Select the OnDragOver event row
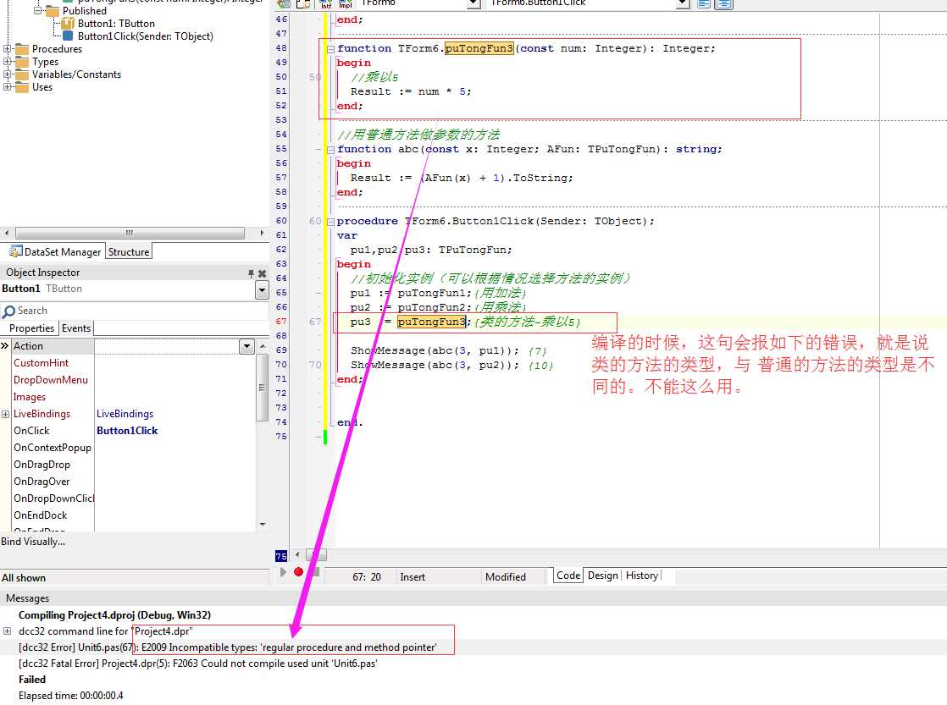The image size is (947, 705). tap(134, 482)
